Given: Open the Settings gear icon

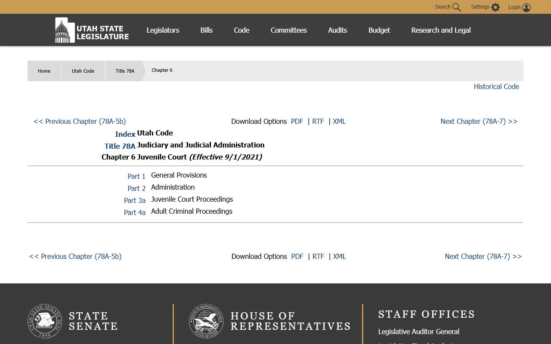Looking at the screenshot, I should click(495, 7).
